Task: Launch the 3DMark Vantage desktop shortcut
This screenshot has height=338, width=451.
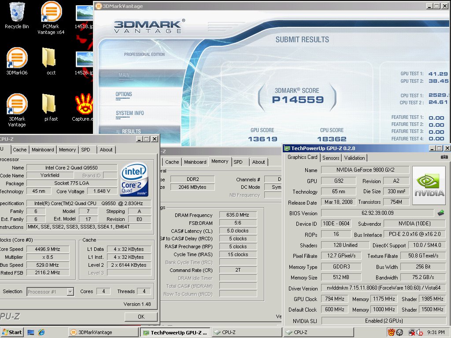Action: pos(17,104)
